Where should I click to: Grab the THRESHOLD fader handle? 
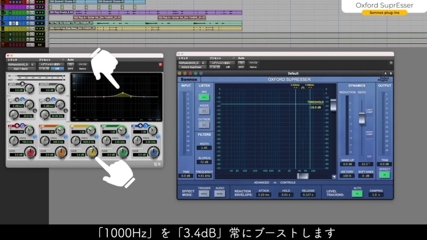pos(333,105)
